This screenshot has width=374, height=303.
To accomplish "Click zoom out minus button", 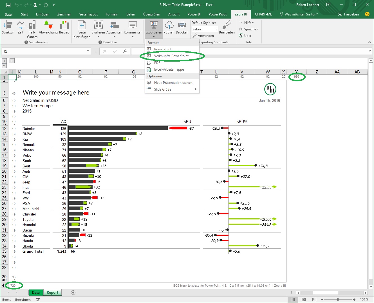I will tap(322, 300).
